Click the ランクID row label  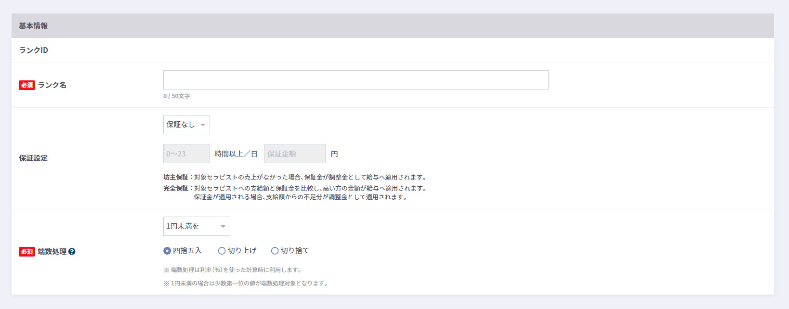tap(33, 51)
